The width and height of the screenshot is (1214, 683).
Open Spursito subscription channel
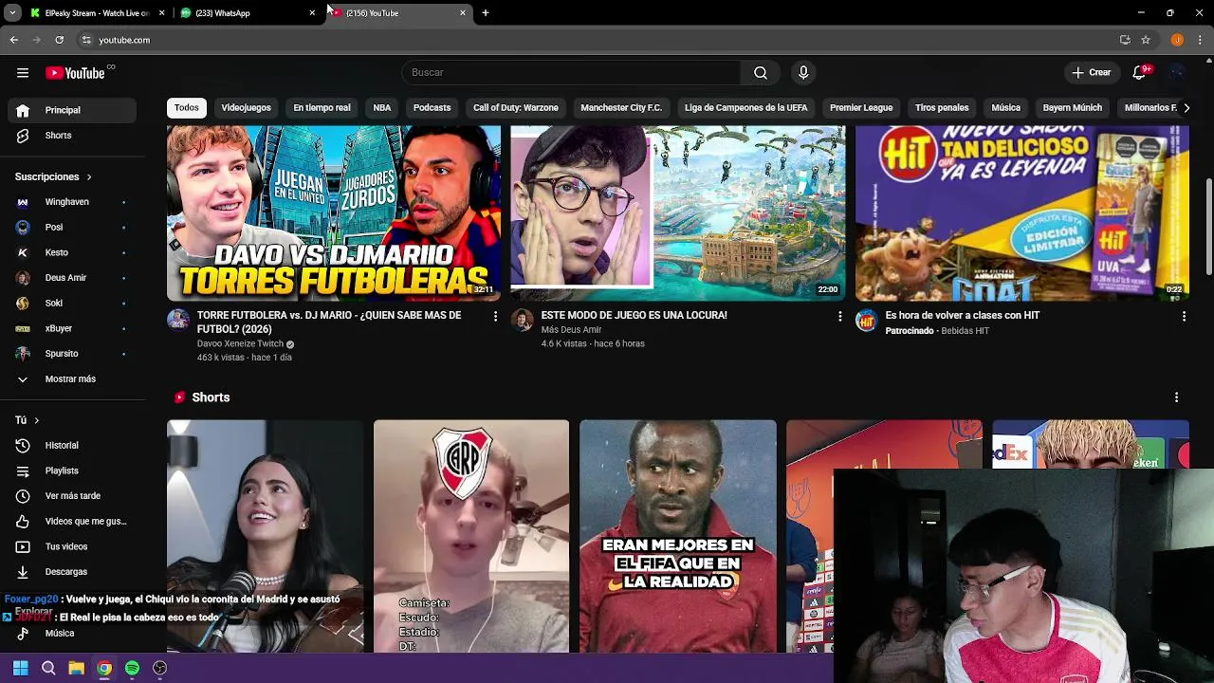pyautogui.click(x=72, y=354)
